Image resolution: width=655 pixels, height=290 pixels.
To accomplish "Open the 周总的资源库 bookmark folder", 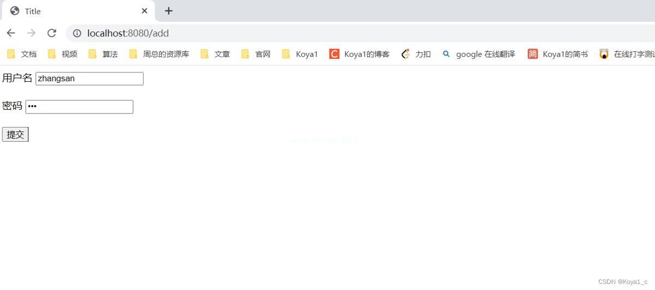I will click(x=159, y=54).
